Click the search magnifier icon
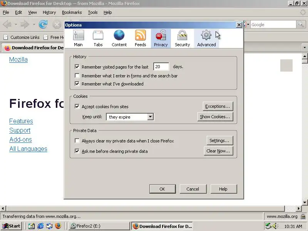Viewport: 308px width, 231px height. point(301,25)
